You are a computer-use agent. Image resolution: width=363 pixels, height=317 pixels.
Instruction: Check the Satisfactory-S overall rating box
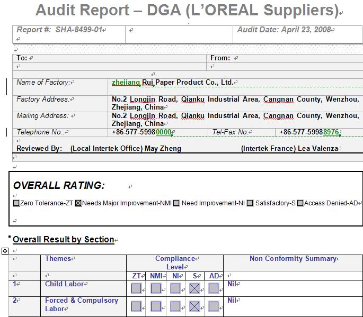(250, 203)
